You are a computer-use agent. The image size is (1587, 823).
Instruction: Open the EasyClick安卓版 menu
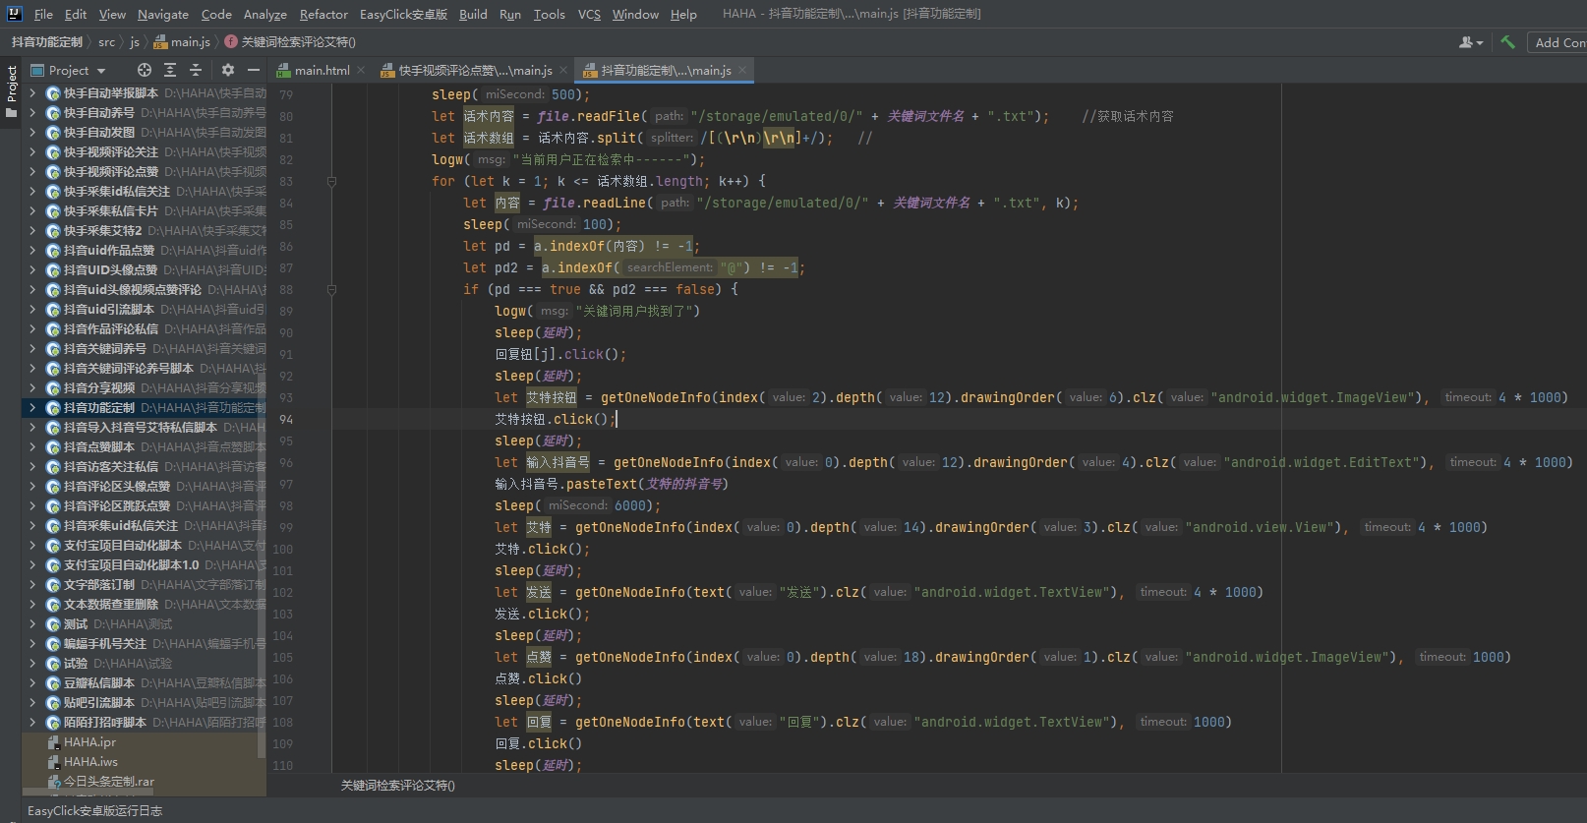pyautogui.click(x=403, y=14)
